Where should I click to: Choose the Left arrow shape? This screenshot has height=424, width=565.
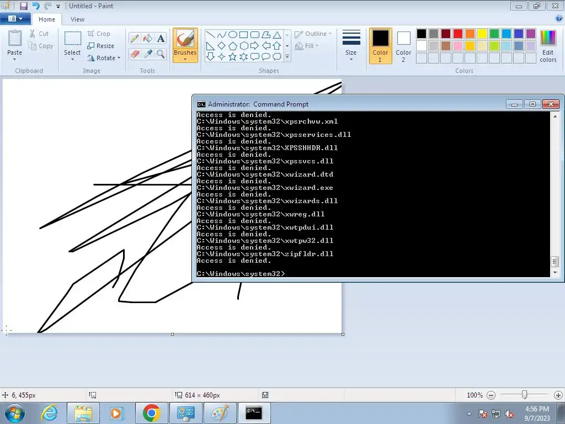tap(266, 46)
